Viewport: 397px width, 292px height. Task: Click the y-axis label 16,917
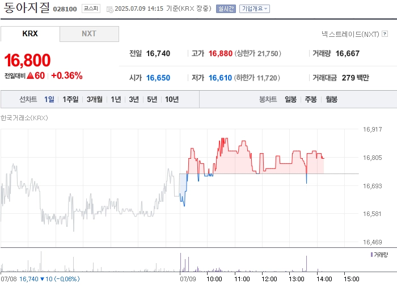tap(372, 129)
